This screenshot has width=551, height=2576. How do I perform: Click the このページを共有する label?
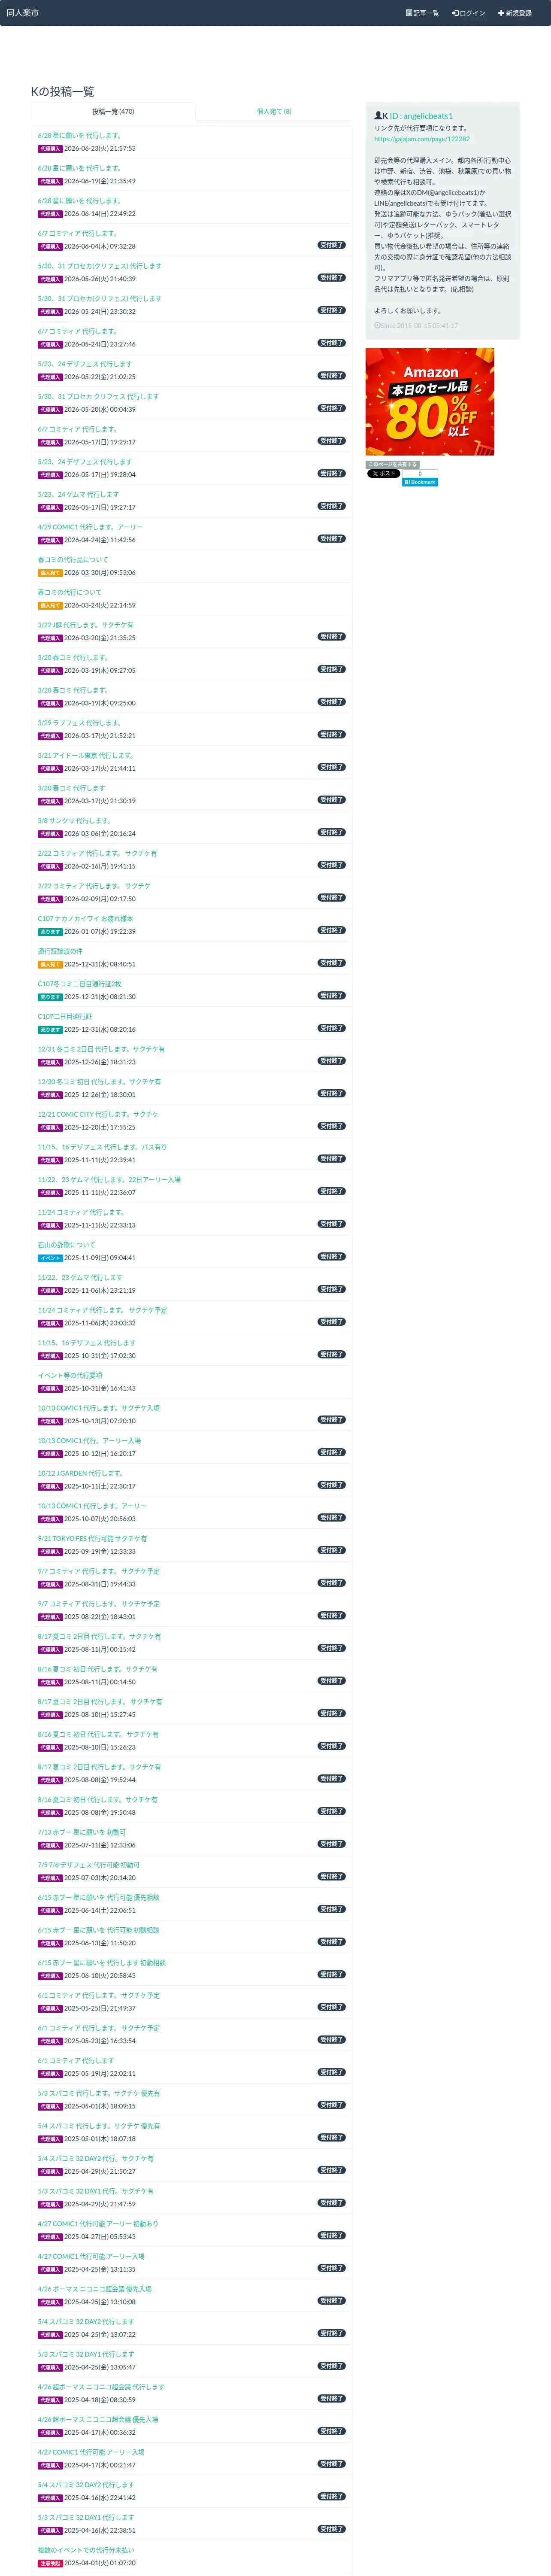point(392,465)
